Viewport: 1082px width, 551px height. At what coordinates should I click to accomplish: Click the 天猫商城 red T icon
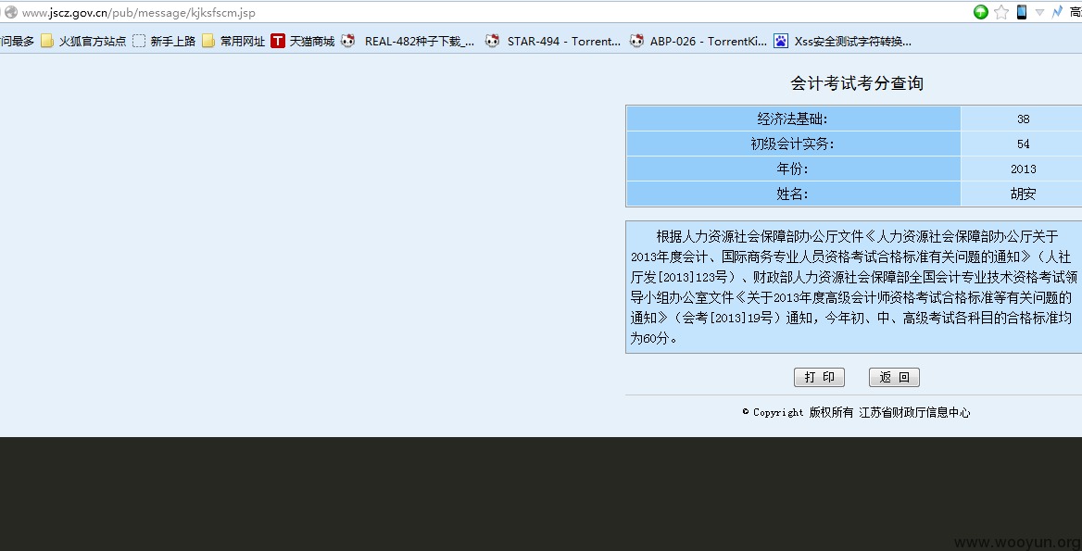point(278,42)
